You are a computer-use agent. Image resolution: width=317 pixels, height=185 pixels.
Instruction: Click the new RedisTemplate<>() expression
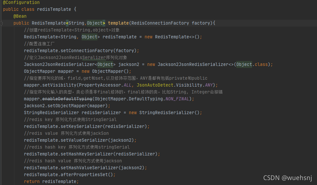[172, 37]
